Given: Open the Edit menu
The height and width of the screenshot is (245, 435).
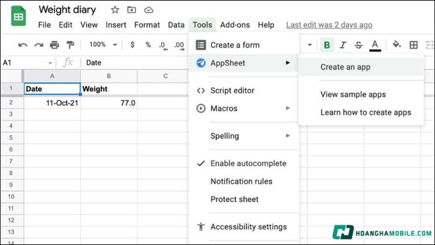Looking at the screenshot, I should click(65, 25).
